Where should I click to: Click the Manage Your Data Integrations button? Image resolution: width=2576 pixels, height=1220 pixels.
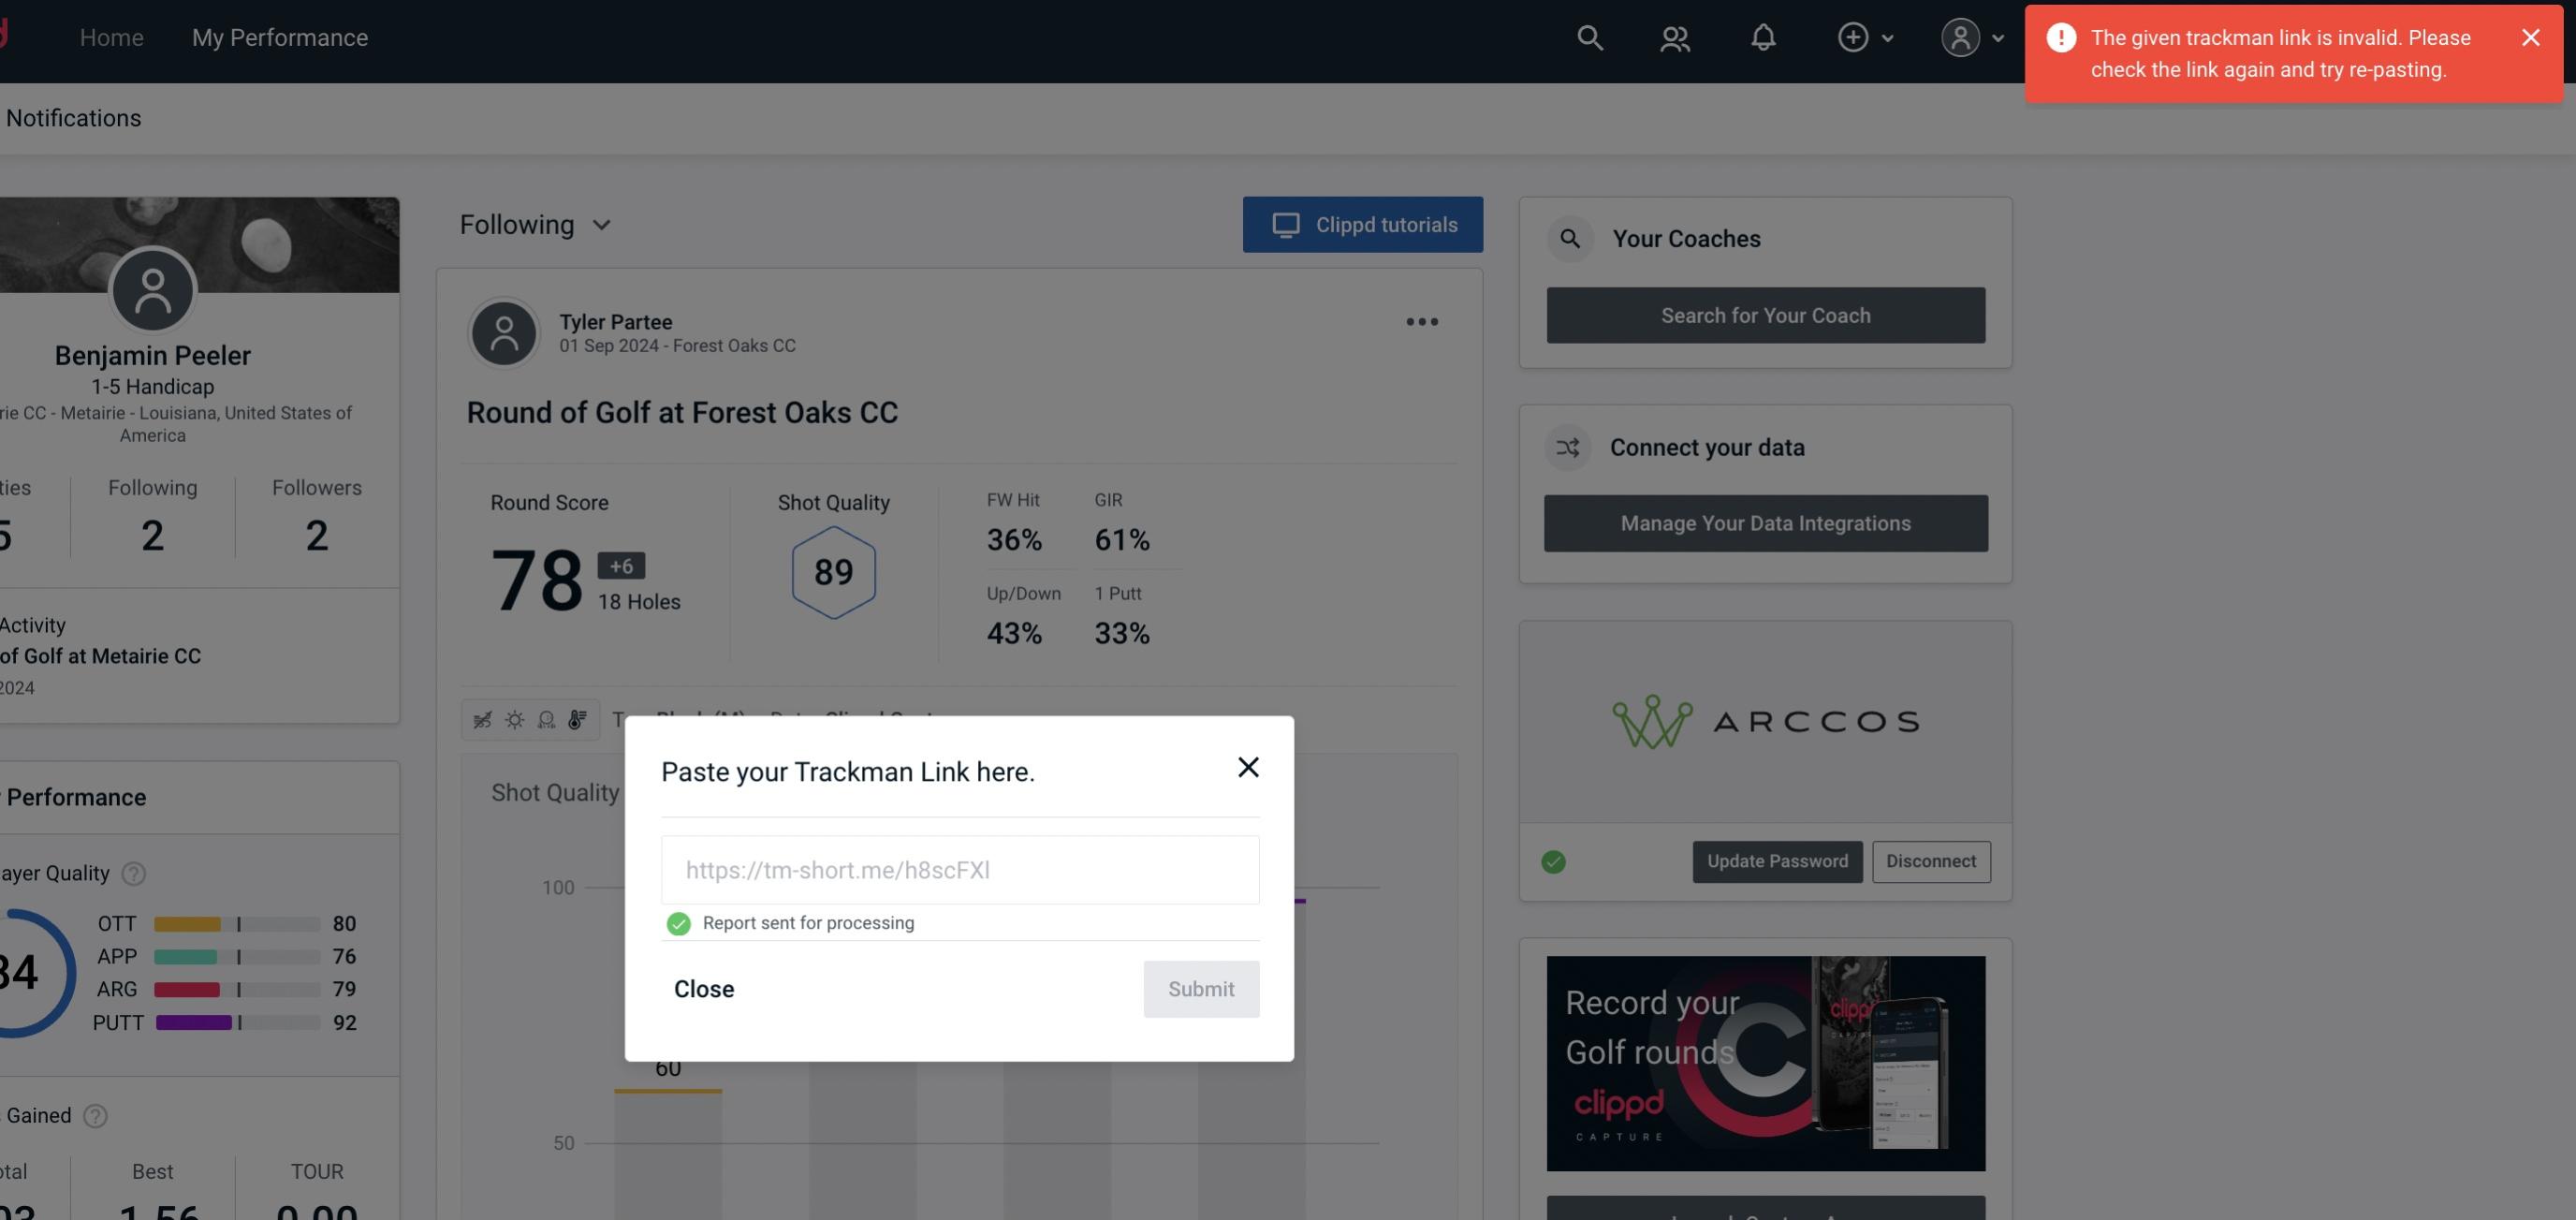(1766, 522)
